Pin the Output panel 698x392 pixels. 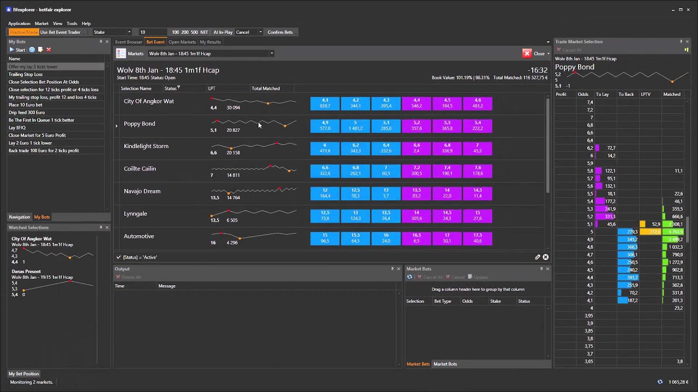pyautogui.click(x=392, y=269)
